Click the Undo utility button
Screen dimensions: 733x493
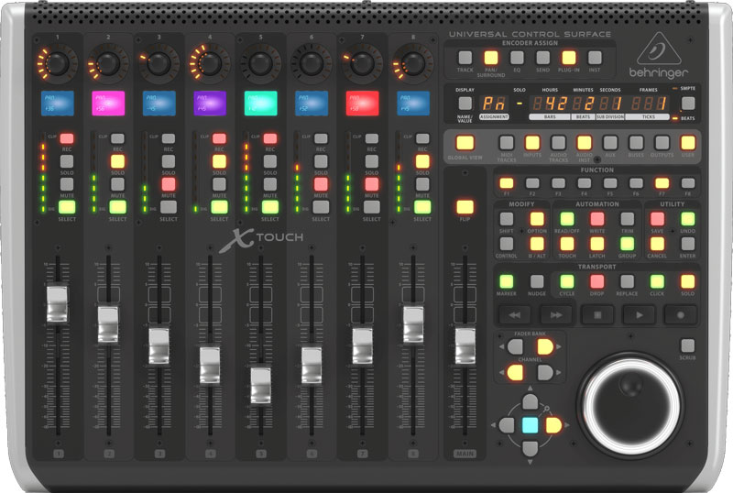tap(688, 218)
